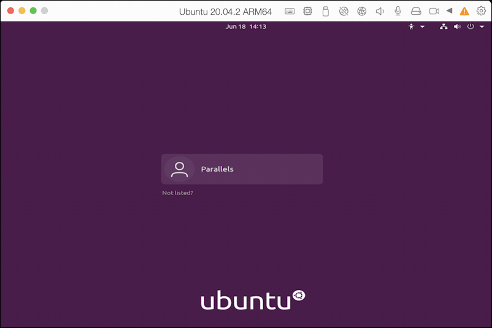Viewport: 492px width, 328px height.
Task: Open the USB device icon in toolbar
Action: pos(325,11)
